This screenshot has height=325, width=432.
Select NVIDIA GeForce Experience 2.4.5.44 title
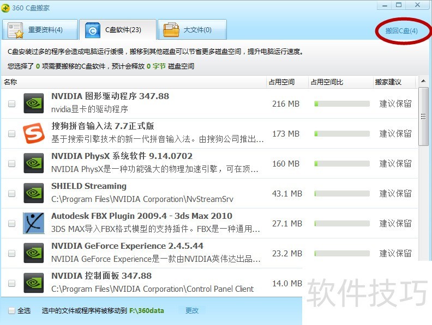pos(127,246)
